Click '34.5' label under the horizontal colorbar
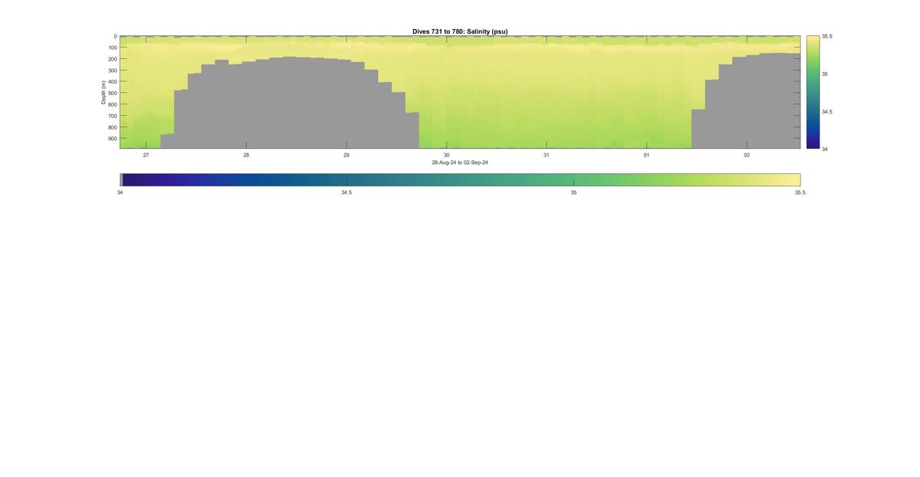Image resolution: width=920 pixels, height=477 pixels. (x=347, y=192)
